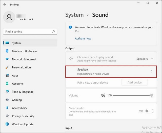Click the Output section heading
Image resolution: width=162 pixels, height=133 pixels.
point(70,48)
